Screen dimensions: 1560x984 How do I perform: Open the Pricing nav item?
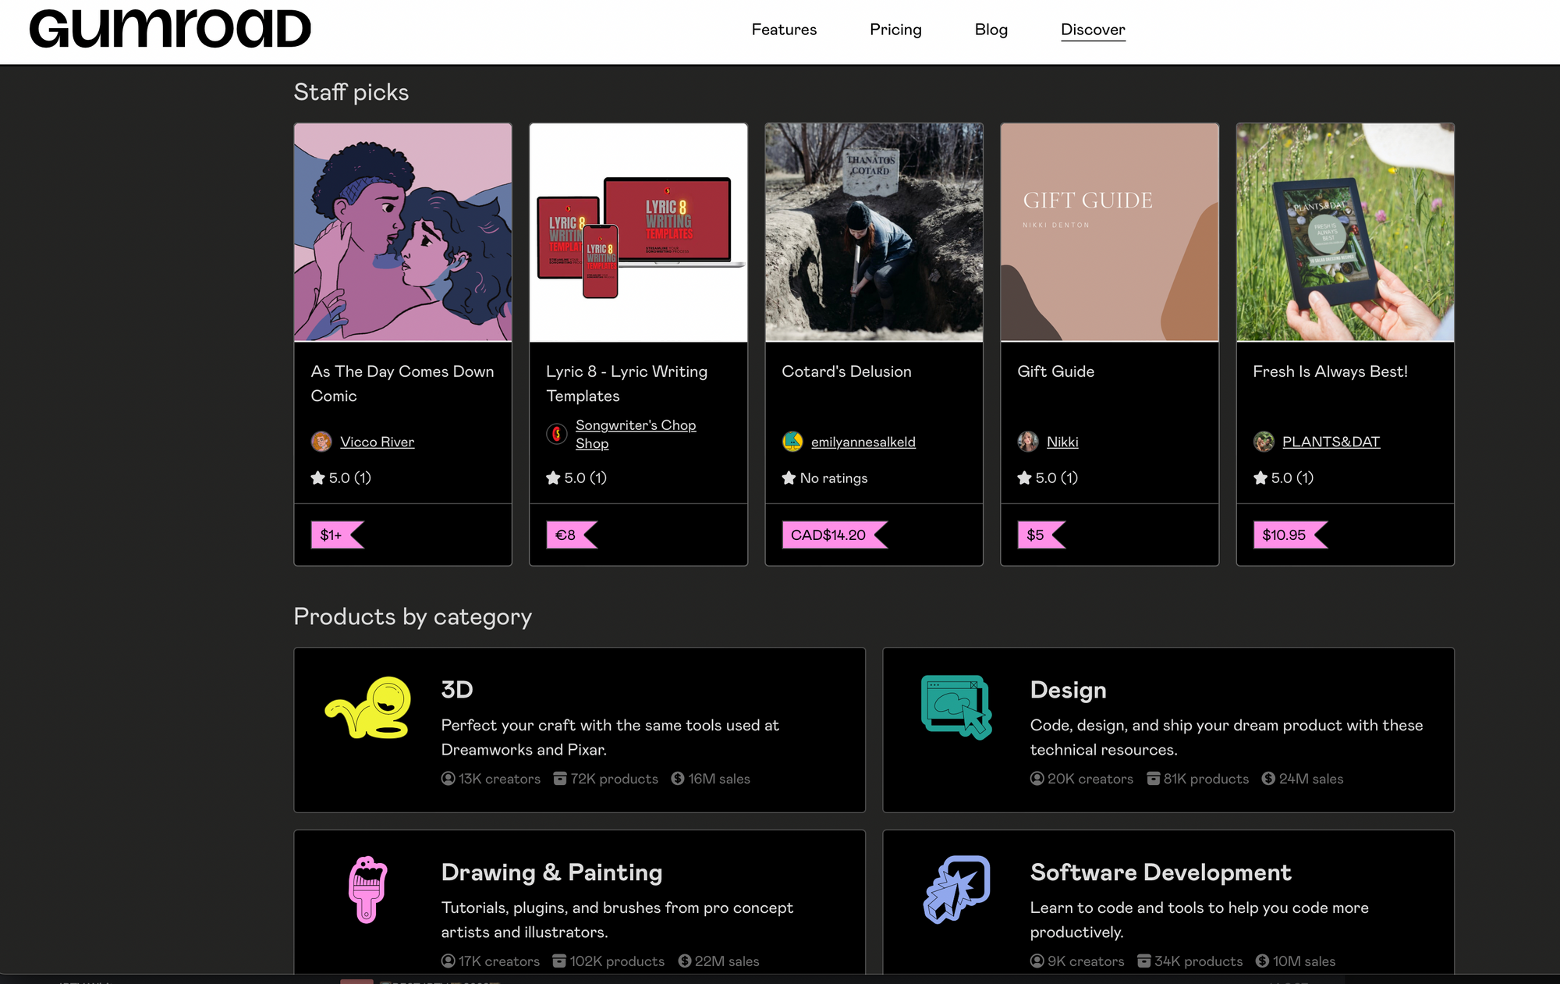pyautogui.click(x=895, y=30)
